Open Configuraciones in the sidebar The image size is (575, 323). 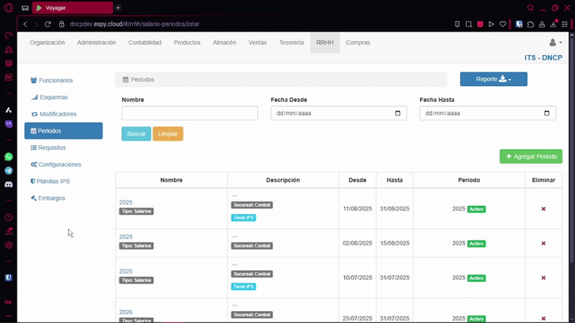60,164
